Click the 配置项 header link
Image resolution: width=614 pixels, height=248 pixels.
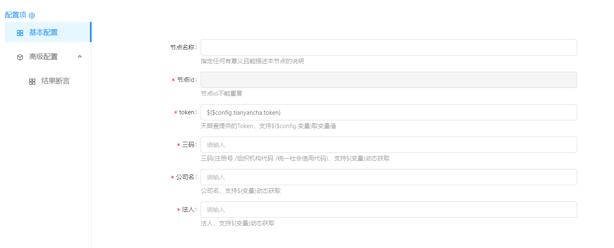pos(15,15)
